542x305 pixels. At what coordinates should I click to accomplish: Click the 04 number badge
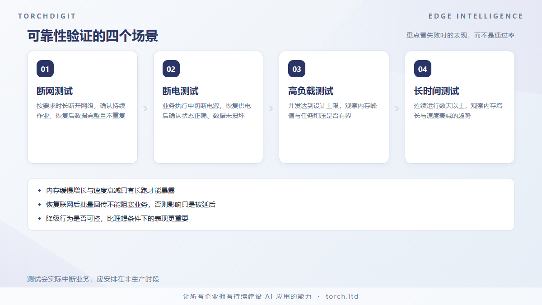pyautogui.click(x=423, y=69)
